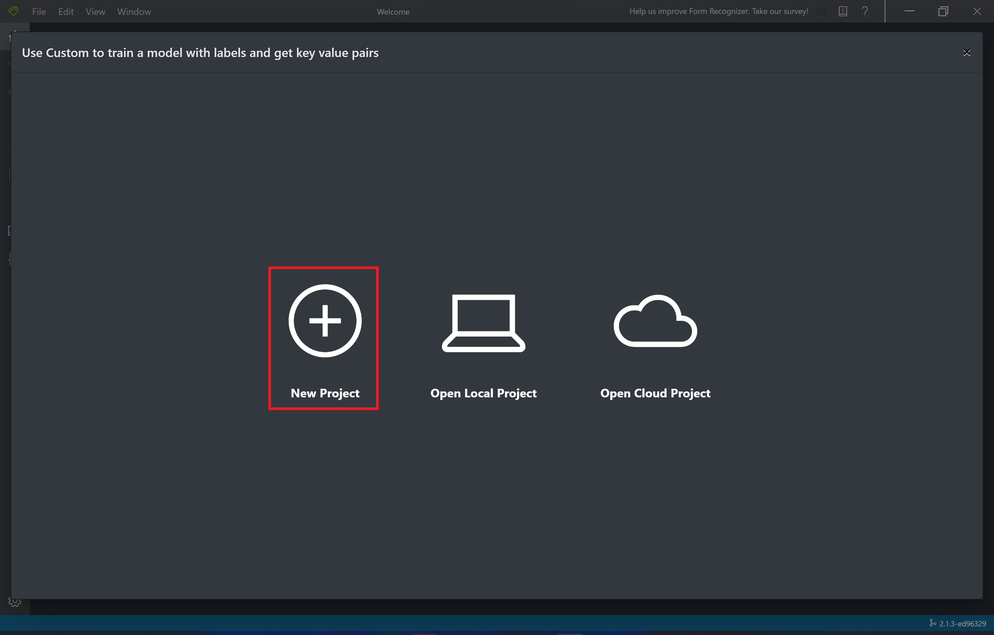The width and height of the screenshot is (994, 635).
Task: Choose the Open Local Project label
Action: 483,393
